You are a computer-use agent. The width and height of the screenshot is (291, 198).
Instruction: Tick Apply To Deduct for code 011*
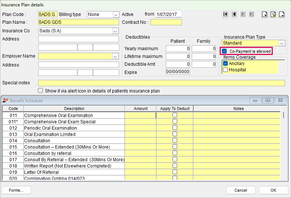pyautogui.click(x=175, y=121)
